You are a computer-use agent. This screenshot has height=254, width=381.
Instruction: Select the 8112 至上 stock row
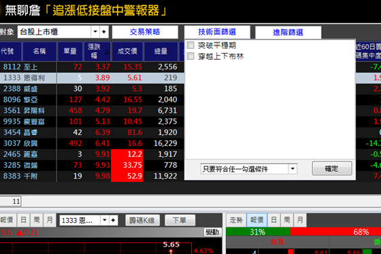click(x=92, y=67)
